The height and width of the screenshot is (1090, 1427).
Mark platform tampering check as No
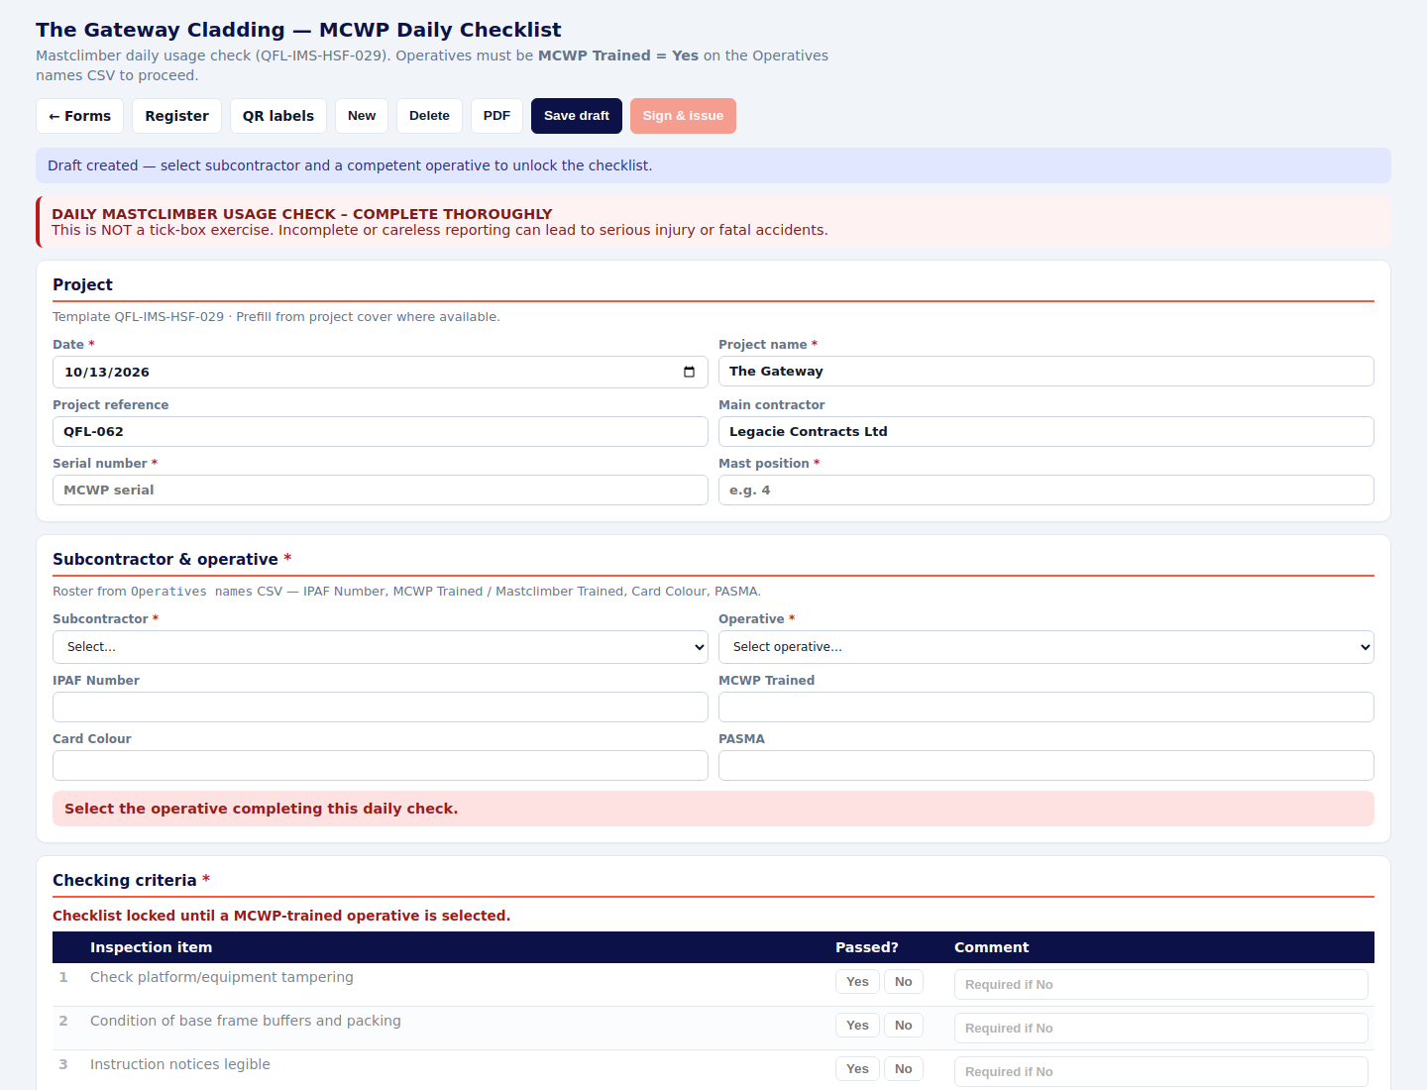[x=903, y=982]
